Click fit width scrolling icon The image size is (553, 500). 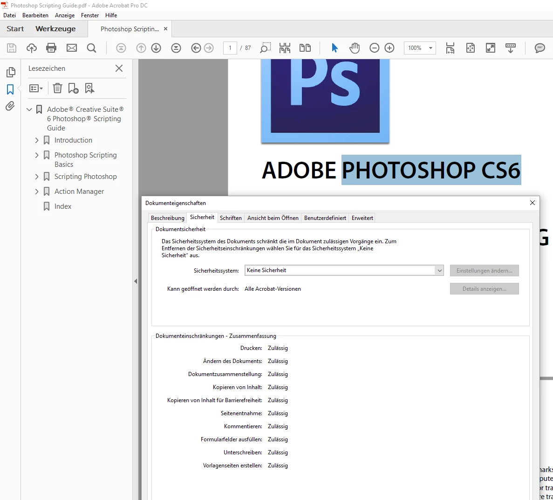[451, 48]
